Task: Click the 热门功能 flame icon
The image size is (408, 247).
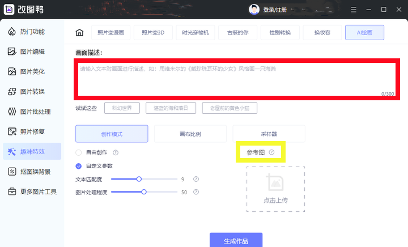Action: click(12, 32)
